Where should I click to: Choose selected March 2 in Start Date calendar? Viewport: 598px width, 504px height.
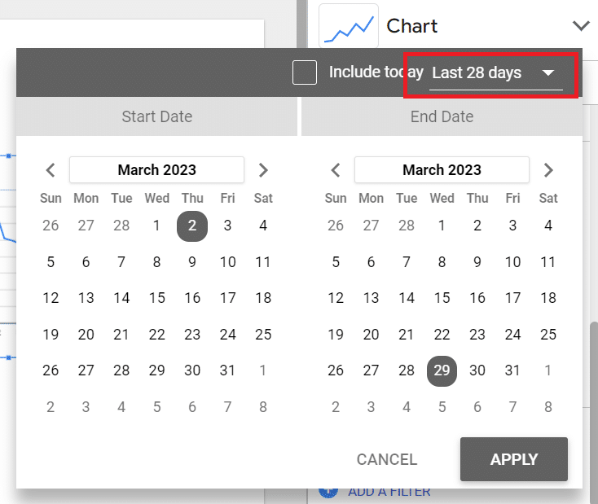(192, 226)
